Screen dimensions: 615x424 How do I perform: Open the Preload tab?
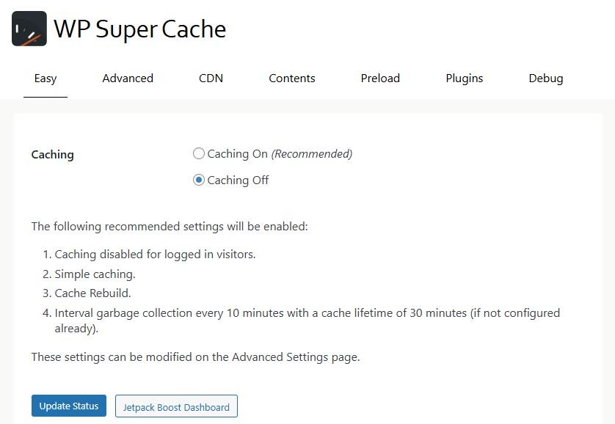pyautogui.click(x=380, y=78)
